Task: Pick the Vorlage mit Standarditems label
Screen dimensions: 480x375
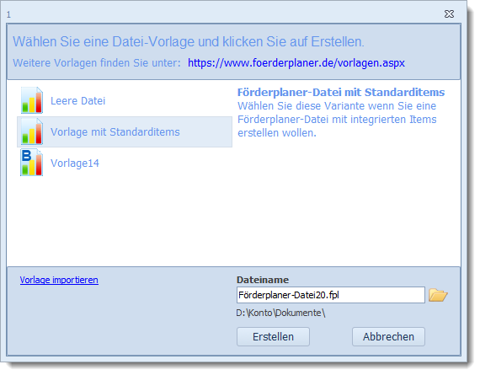Action: coord(115,132)
